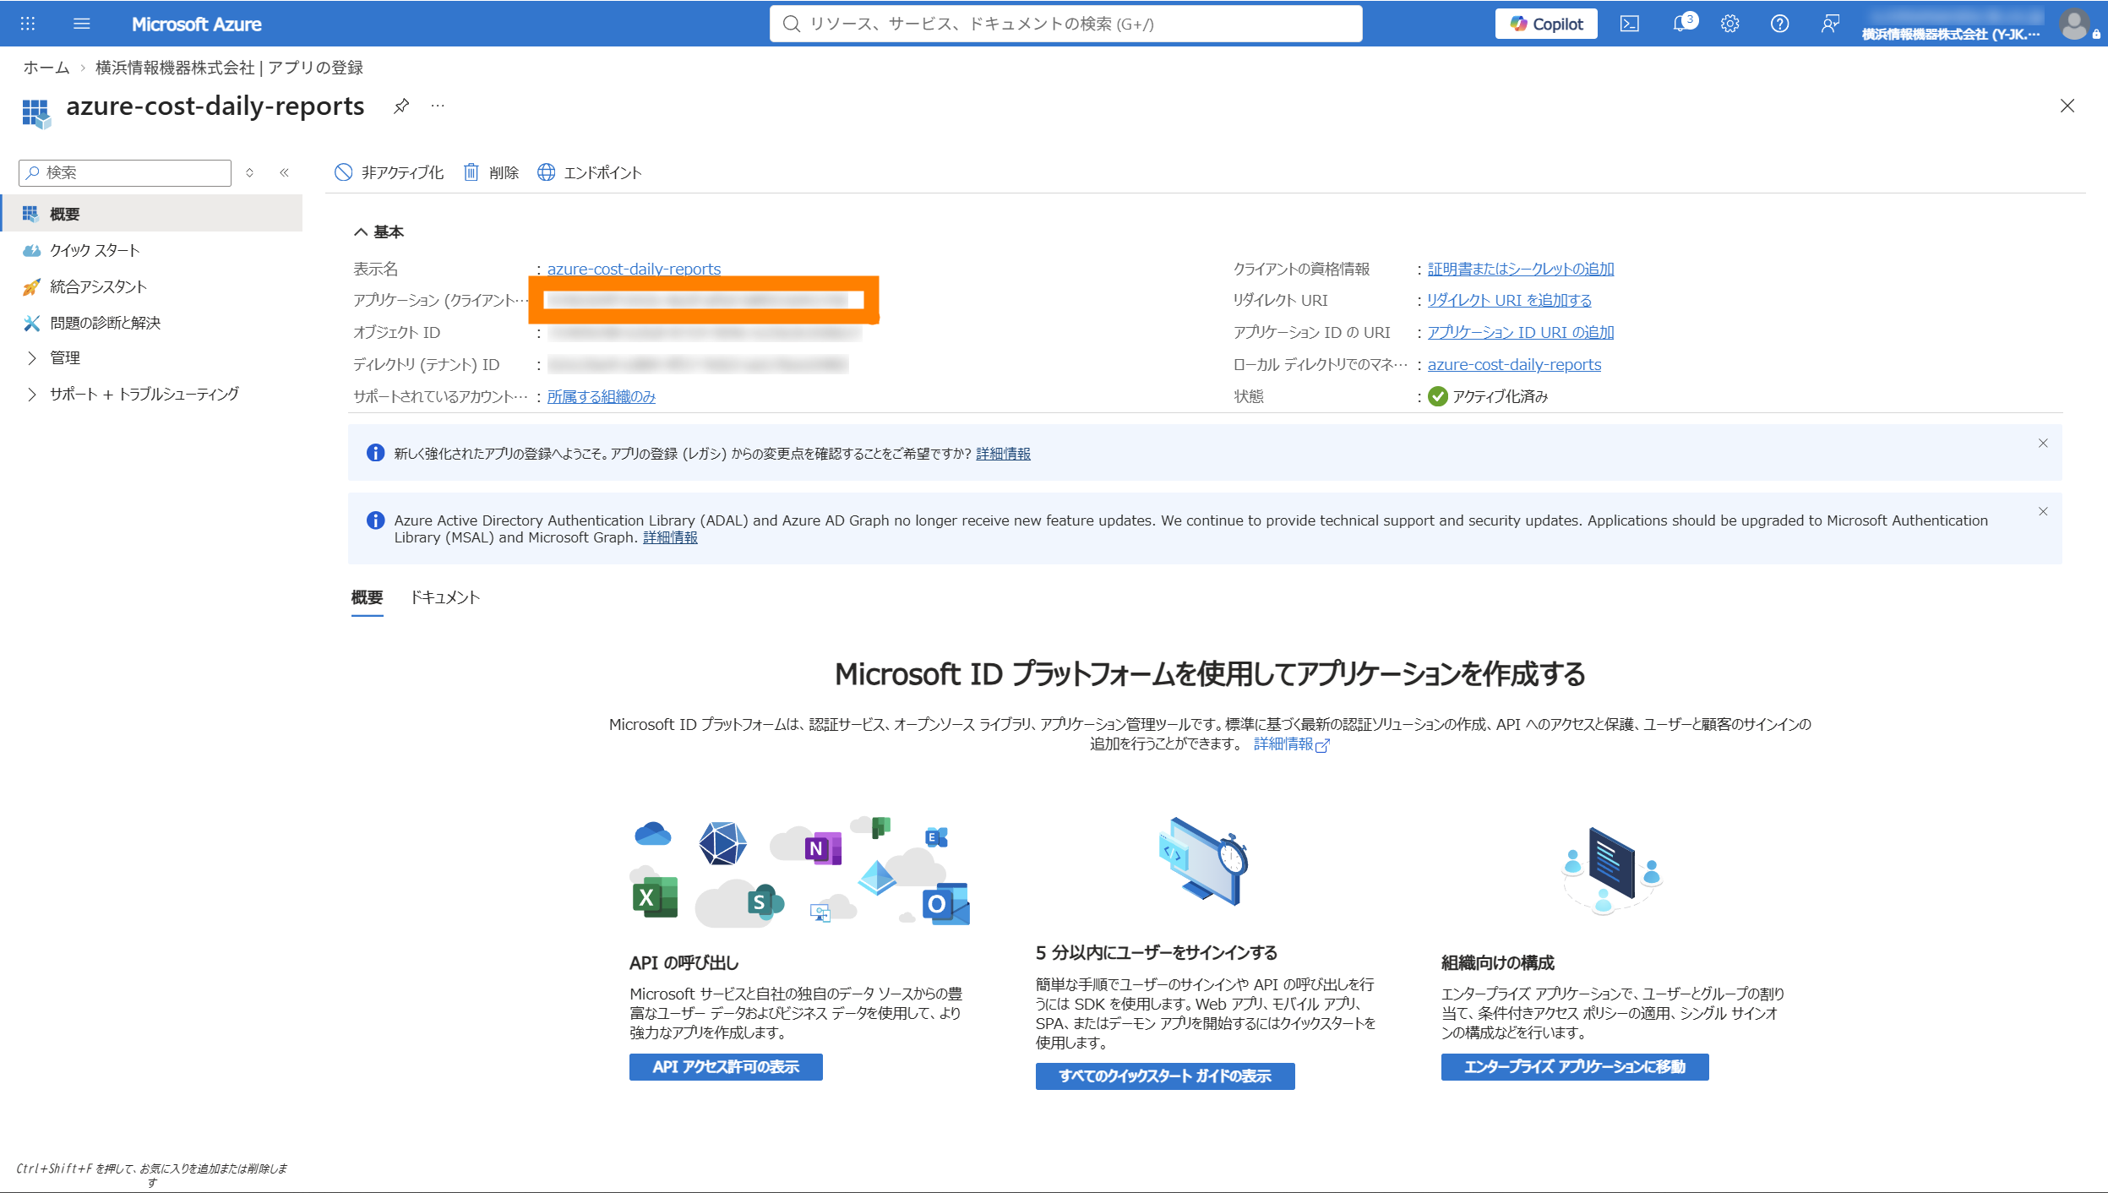Toggle expand/collapse all sidebar groups

(249, 172)
